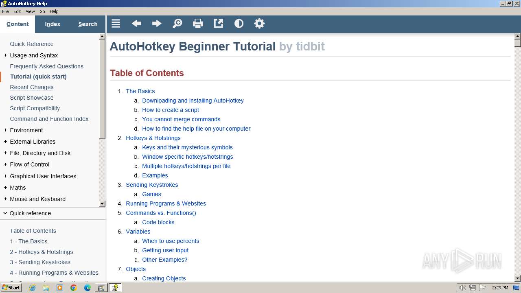Click the magnifier zoom icon in toolbar

click(177, 24)
